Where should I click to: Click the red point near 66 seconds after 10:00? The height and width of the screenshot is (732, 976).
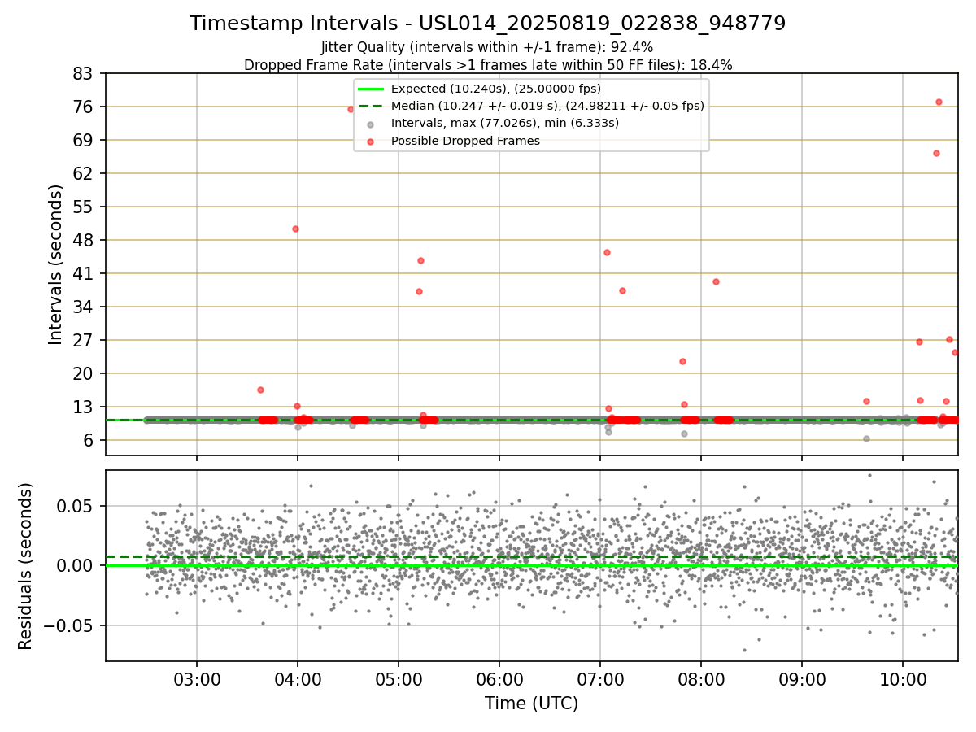[x=936, y=153]
